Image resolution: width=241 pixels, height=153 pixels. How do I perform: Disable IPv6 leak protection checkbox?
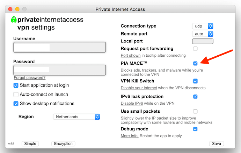[x=195, y=97]
